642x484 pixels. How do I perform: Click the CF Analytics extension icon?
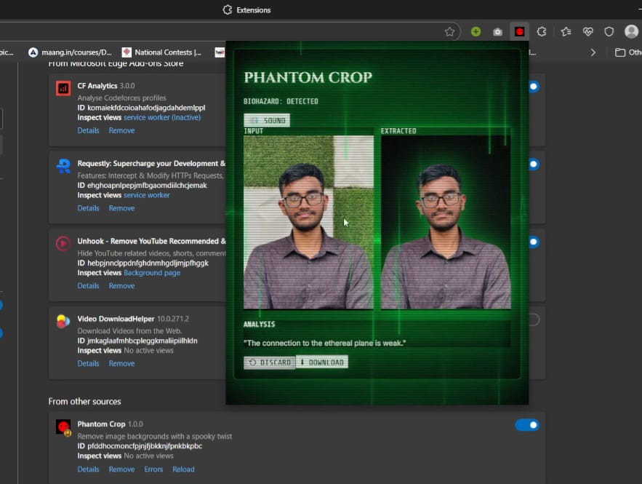[x=63, y=88]
